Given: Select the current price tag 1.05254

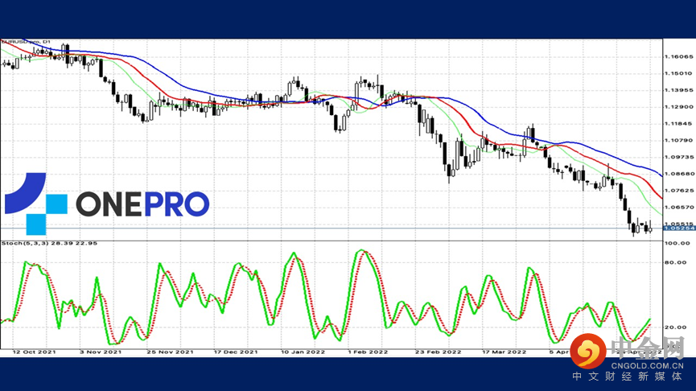Looking at the screenshot, I should pos(679,228).
